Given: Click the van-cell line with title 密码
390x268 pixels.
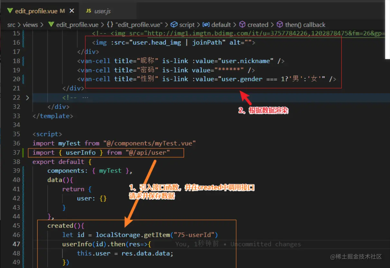Looking at the screenshot, I should coord(166,70).
